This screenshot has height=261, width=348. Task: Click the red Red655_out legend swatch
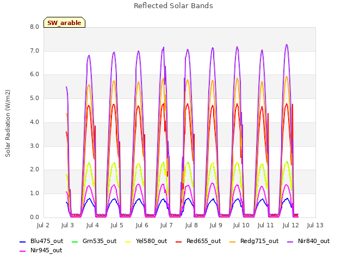(x=179, y=241)
